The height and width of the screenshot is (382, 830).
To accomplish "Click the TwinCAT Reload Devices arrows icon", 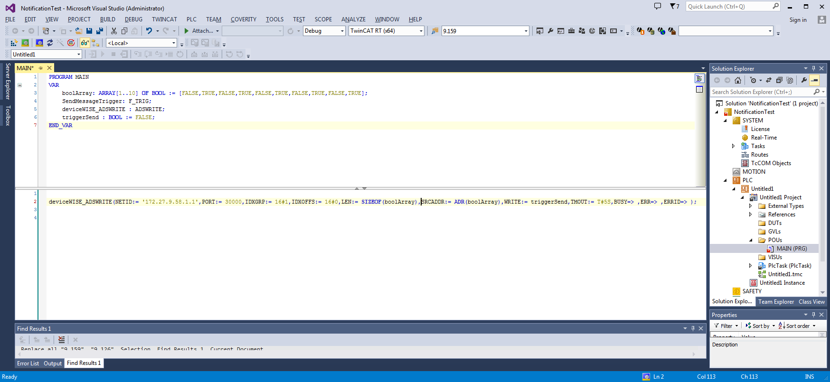I will (x=50, y=43).
